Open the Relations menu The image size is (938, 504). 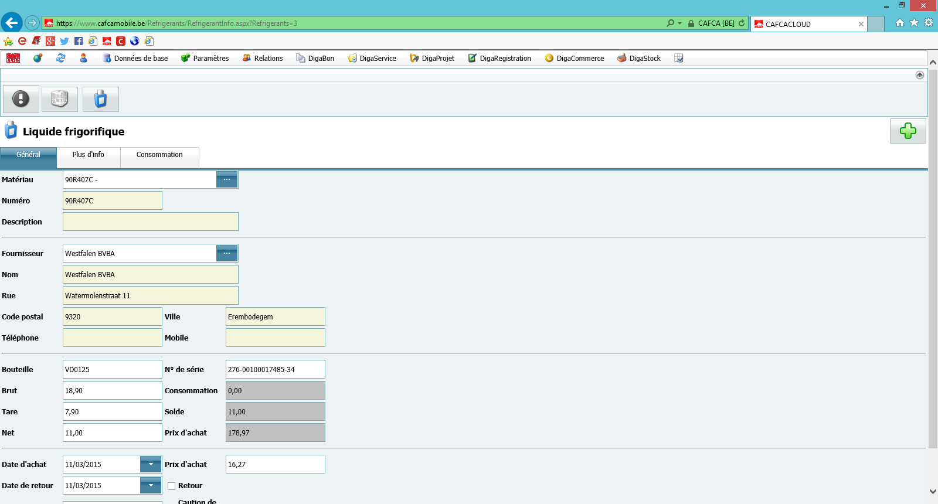263,58
